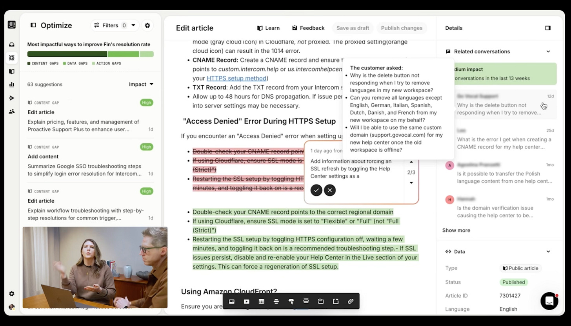571x326 pixels.
Task: Click the Edit article page title
Action: pos(195,28)
